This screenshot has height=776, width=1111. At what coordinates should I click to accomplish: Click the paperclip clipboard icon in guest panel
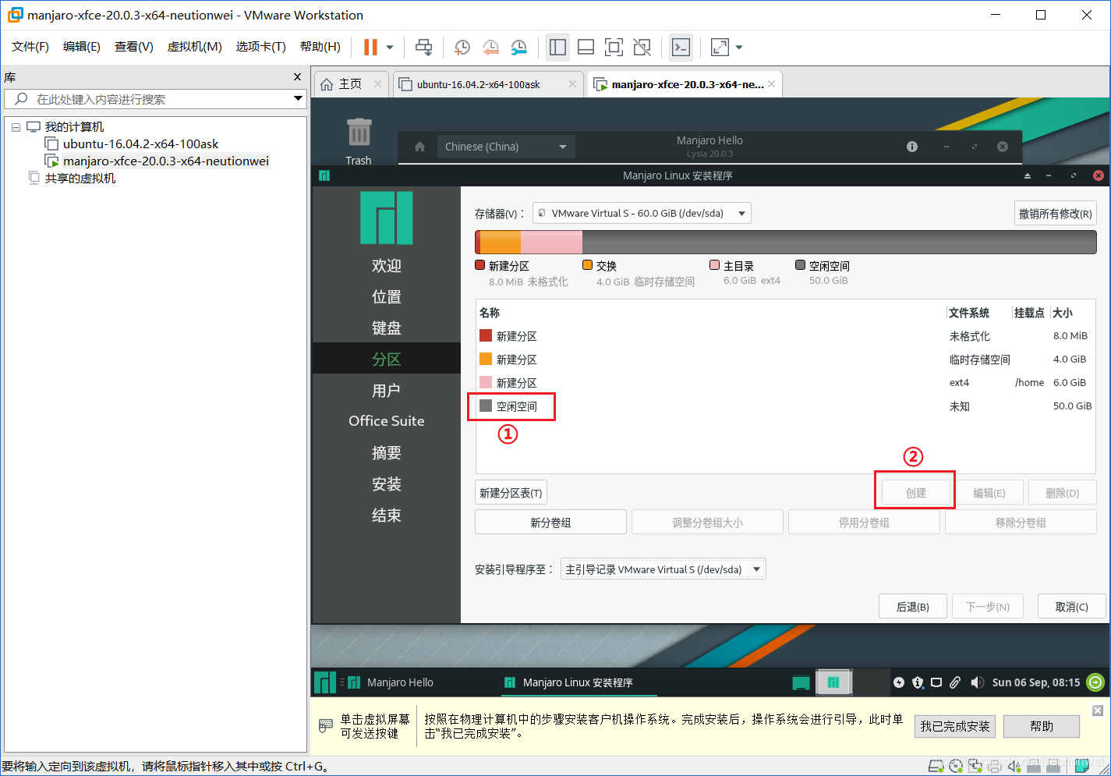pos(955,682)
